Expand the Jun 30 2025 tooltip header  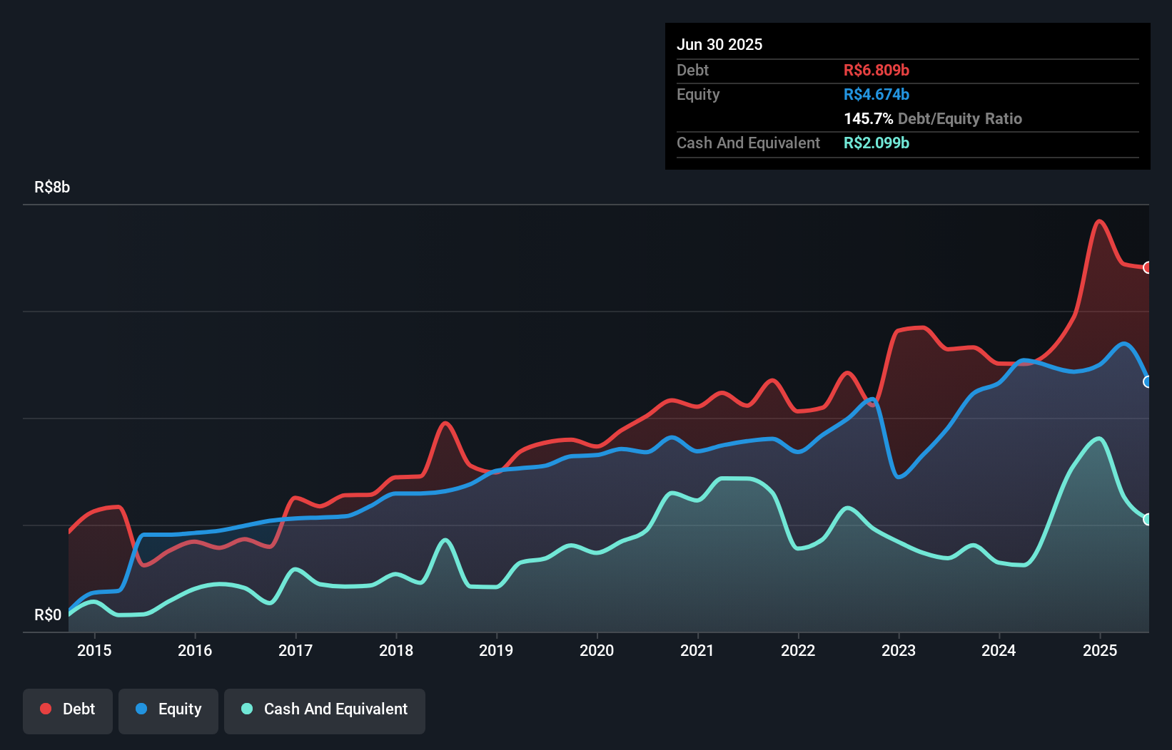[x=719, y=44]
